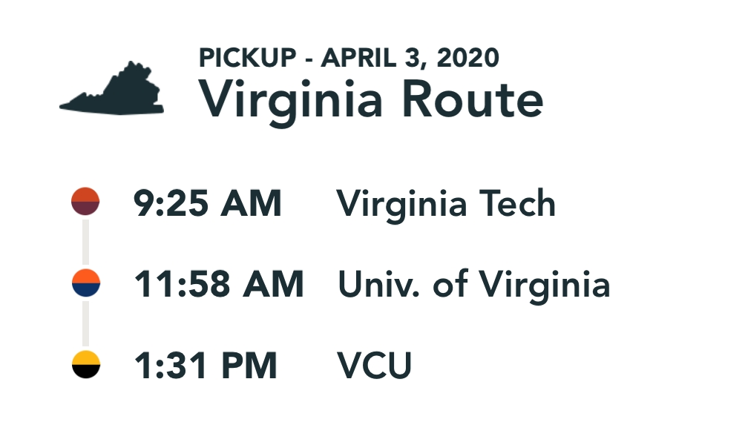This screenshot has height=445, width=742.
Task: Click the word Virginia in the large title
Action: click(290, 99)
